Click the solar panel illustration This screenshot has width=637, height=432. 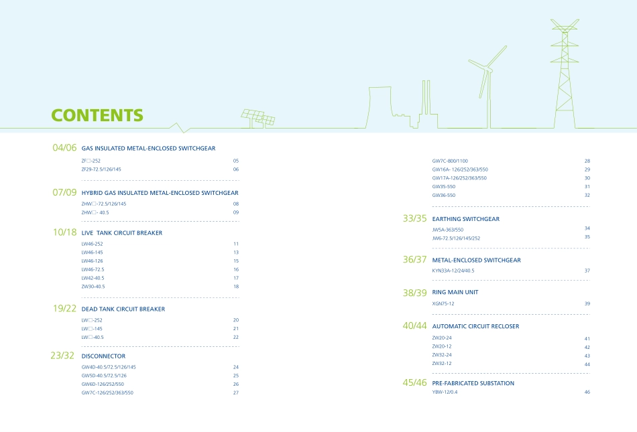(x=258, y=119)
